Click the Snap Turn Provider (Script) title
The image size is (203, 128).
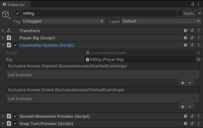tap(46, 124)
